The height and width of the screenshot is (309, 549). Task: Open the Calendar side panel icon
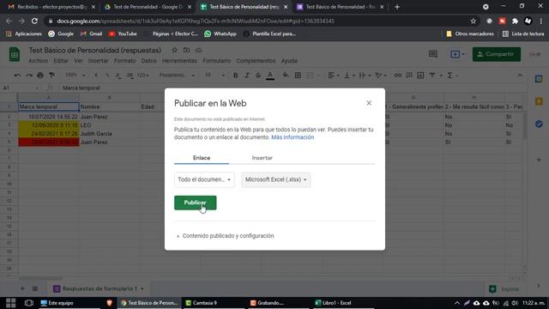539,79
